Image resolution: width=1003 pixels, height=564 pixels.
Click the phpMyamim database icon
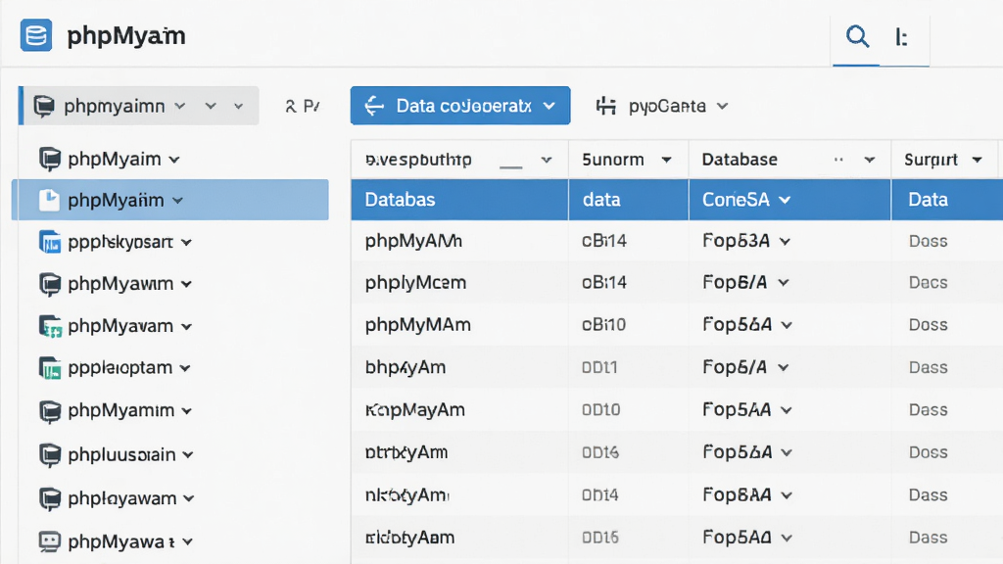(x=50, y=411)
